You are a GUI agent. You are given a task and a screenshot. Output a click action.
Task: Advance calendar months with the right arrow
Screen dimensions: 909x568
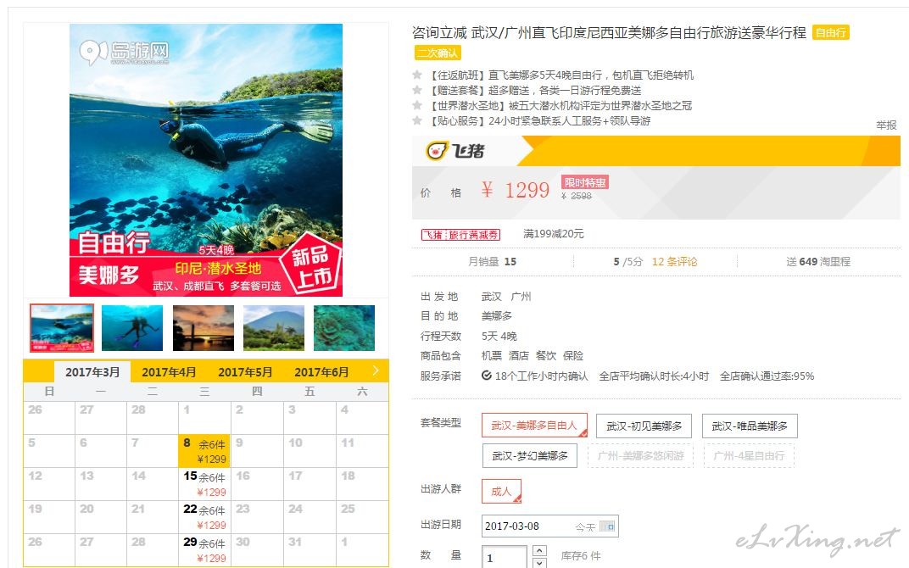[376, 370]
